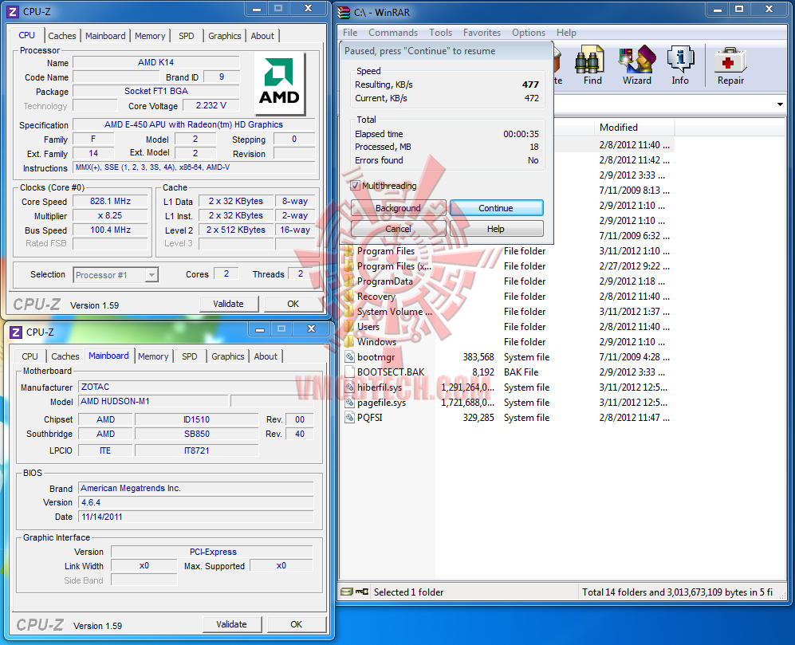Screen dimensions: 795x645
Task: Open About tab in top CPU-Z window
Action: point(262,36)
